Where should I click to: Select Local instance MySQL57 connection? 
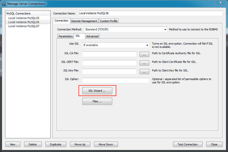point(24,26)
